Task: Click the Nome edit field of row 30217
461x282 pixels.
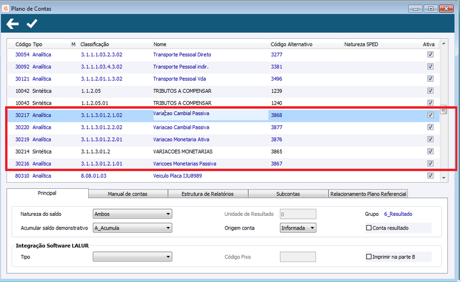Action: click(210, 115)
